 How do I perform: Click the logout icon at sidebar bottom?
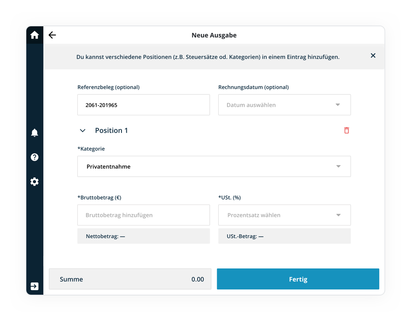point(34,286)
